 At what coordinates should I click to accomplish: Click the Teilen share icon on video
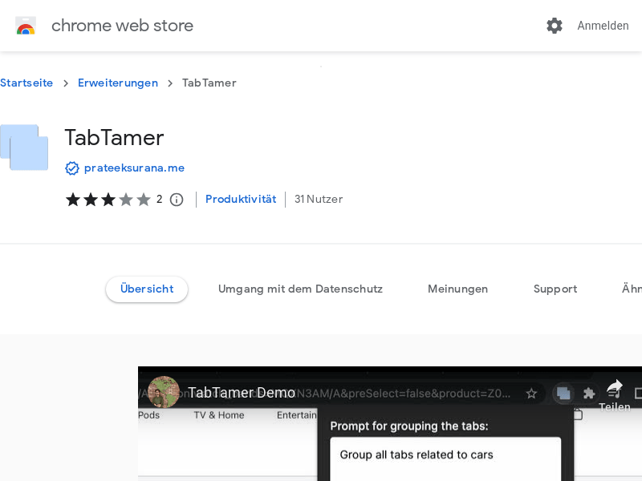[615, 394]
